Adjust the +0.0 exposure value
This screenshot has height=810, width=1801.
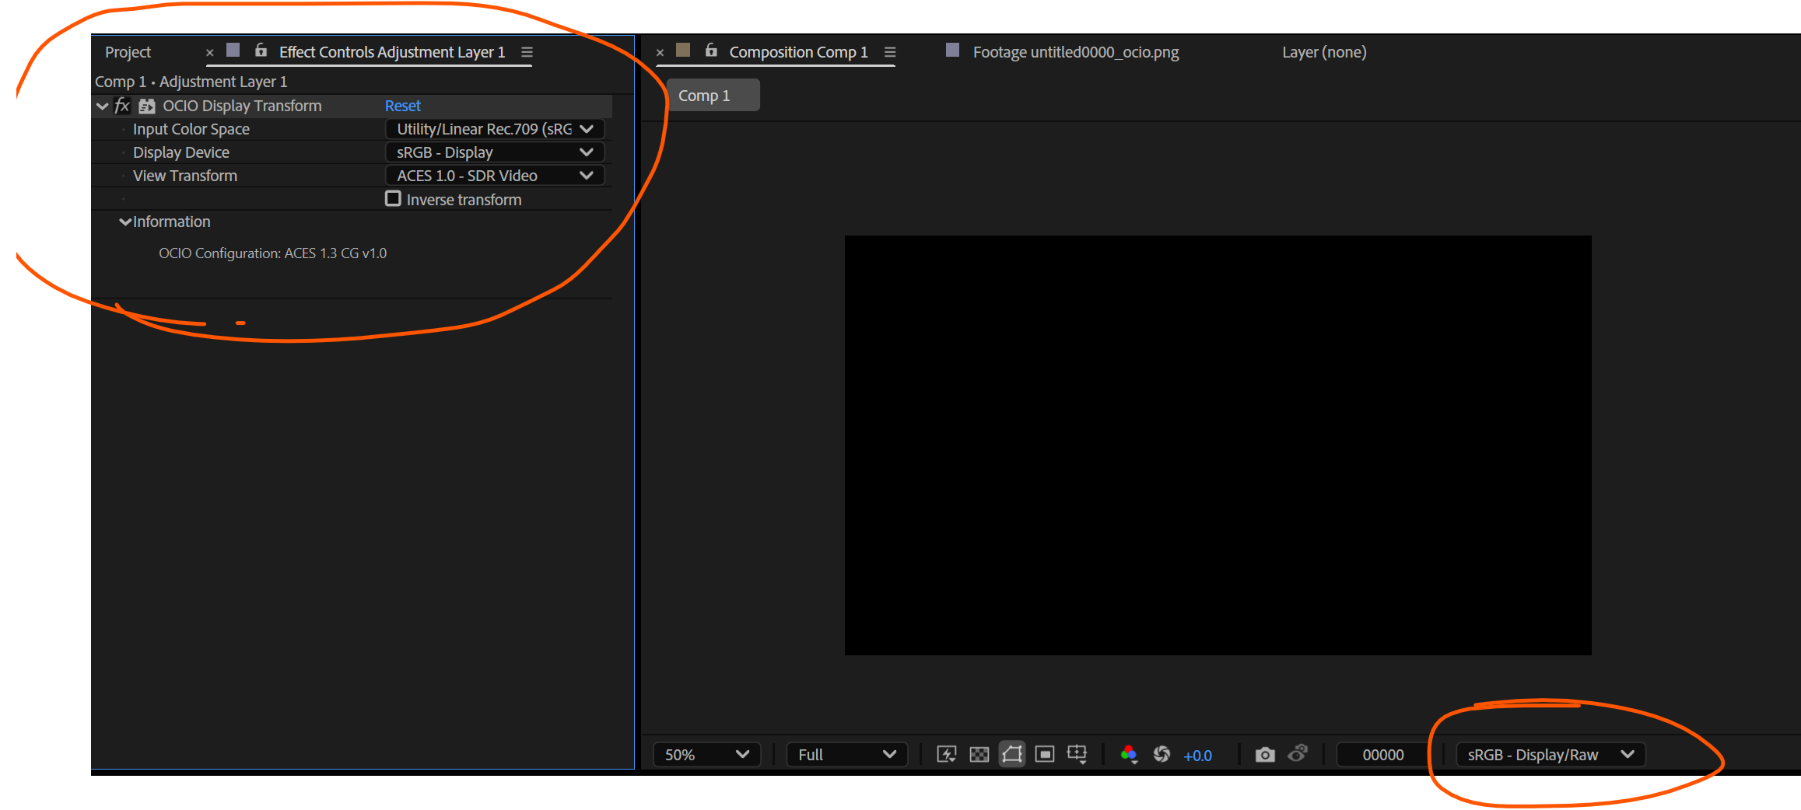[x=1197, y=755]
